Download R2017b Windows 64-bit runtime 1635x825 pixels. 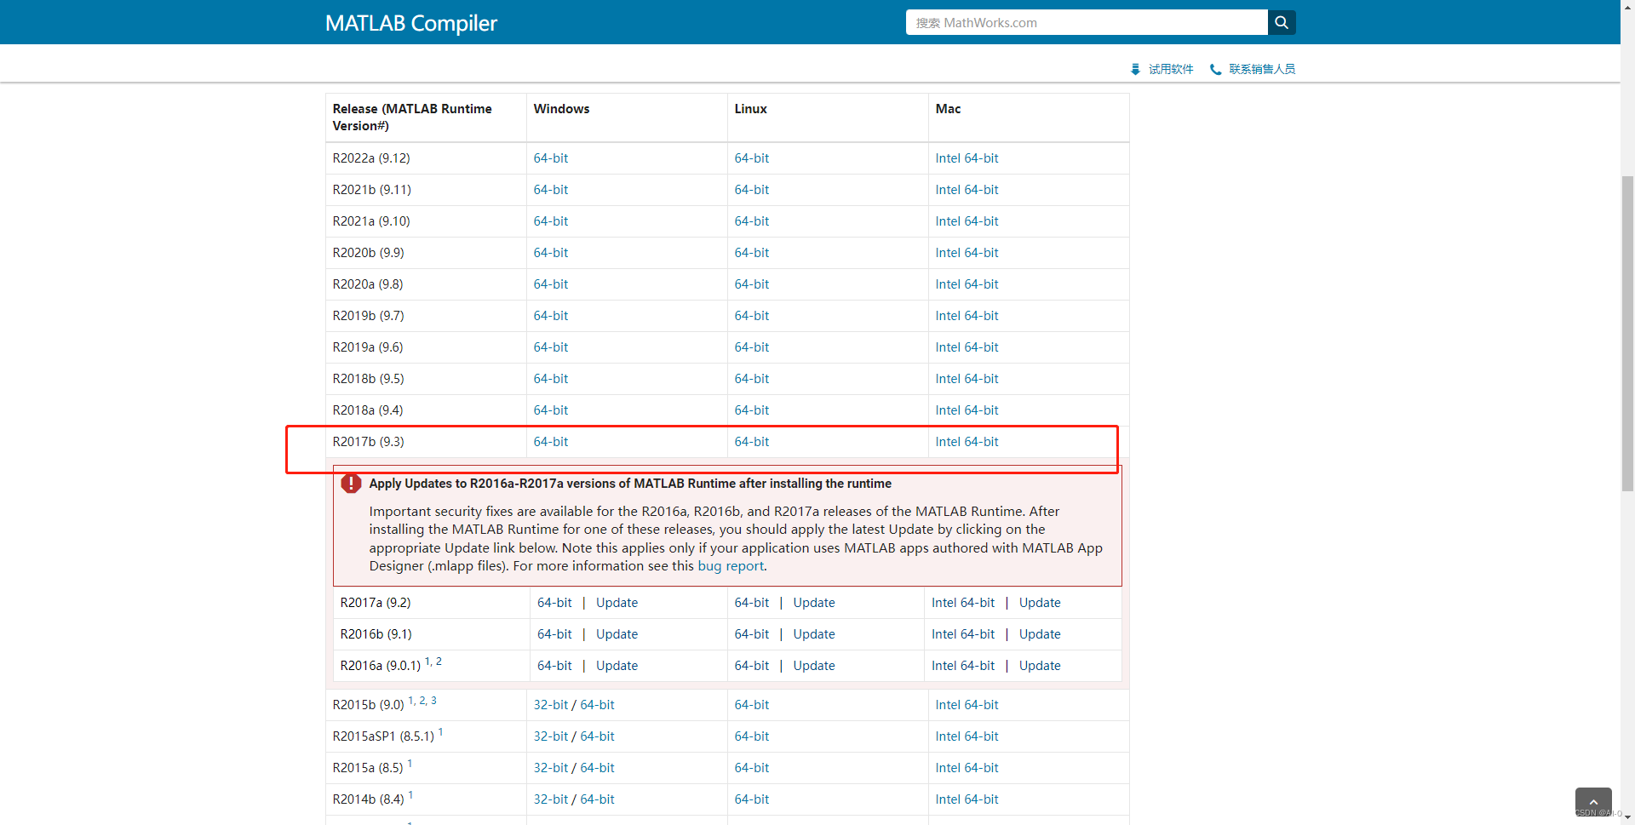coord(551,442)
